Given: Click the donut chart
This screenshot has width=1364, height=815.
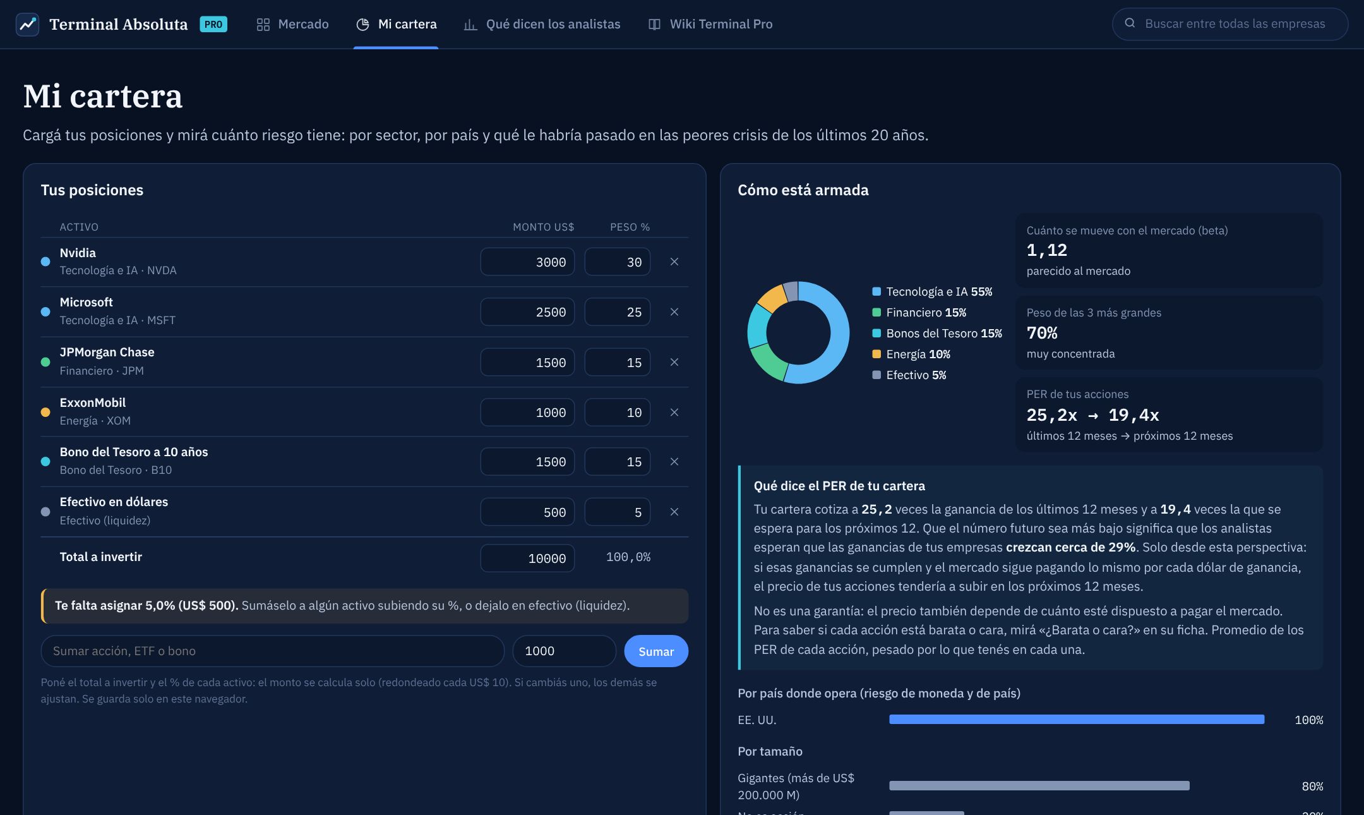Looking at the screenshot, I should click(798, 332).
